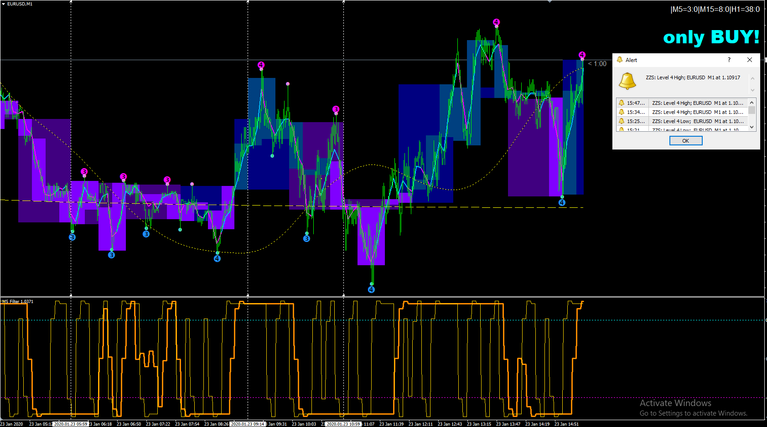Confirm the alert with the OK button
The width and height of the screenshot is (767, 427).
pos(686,141)
